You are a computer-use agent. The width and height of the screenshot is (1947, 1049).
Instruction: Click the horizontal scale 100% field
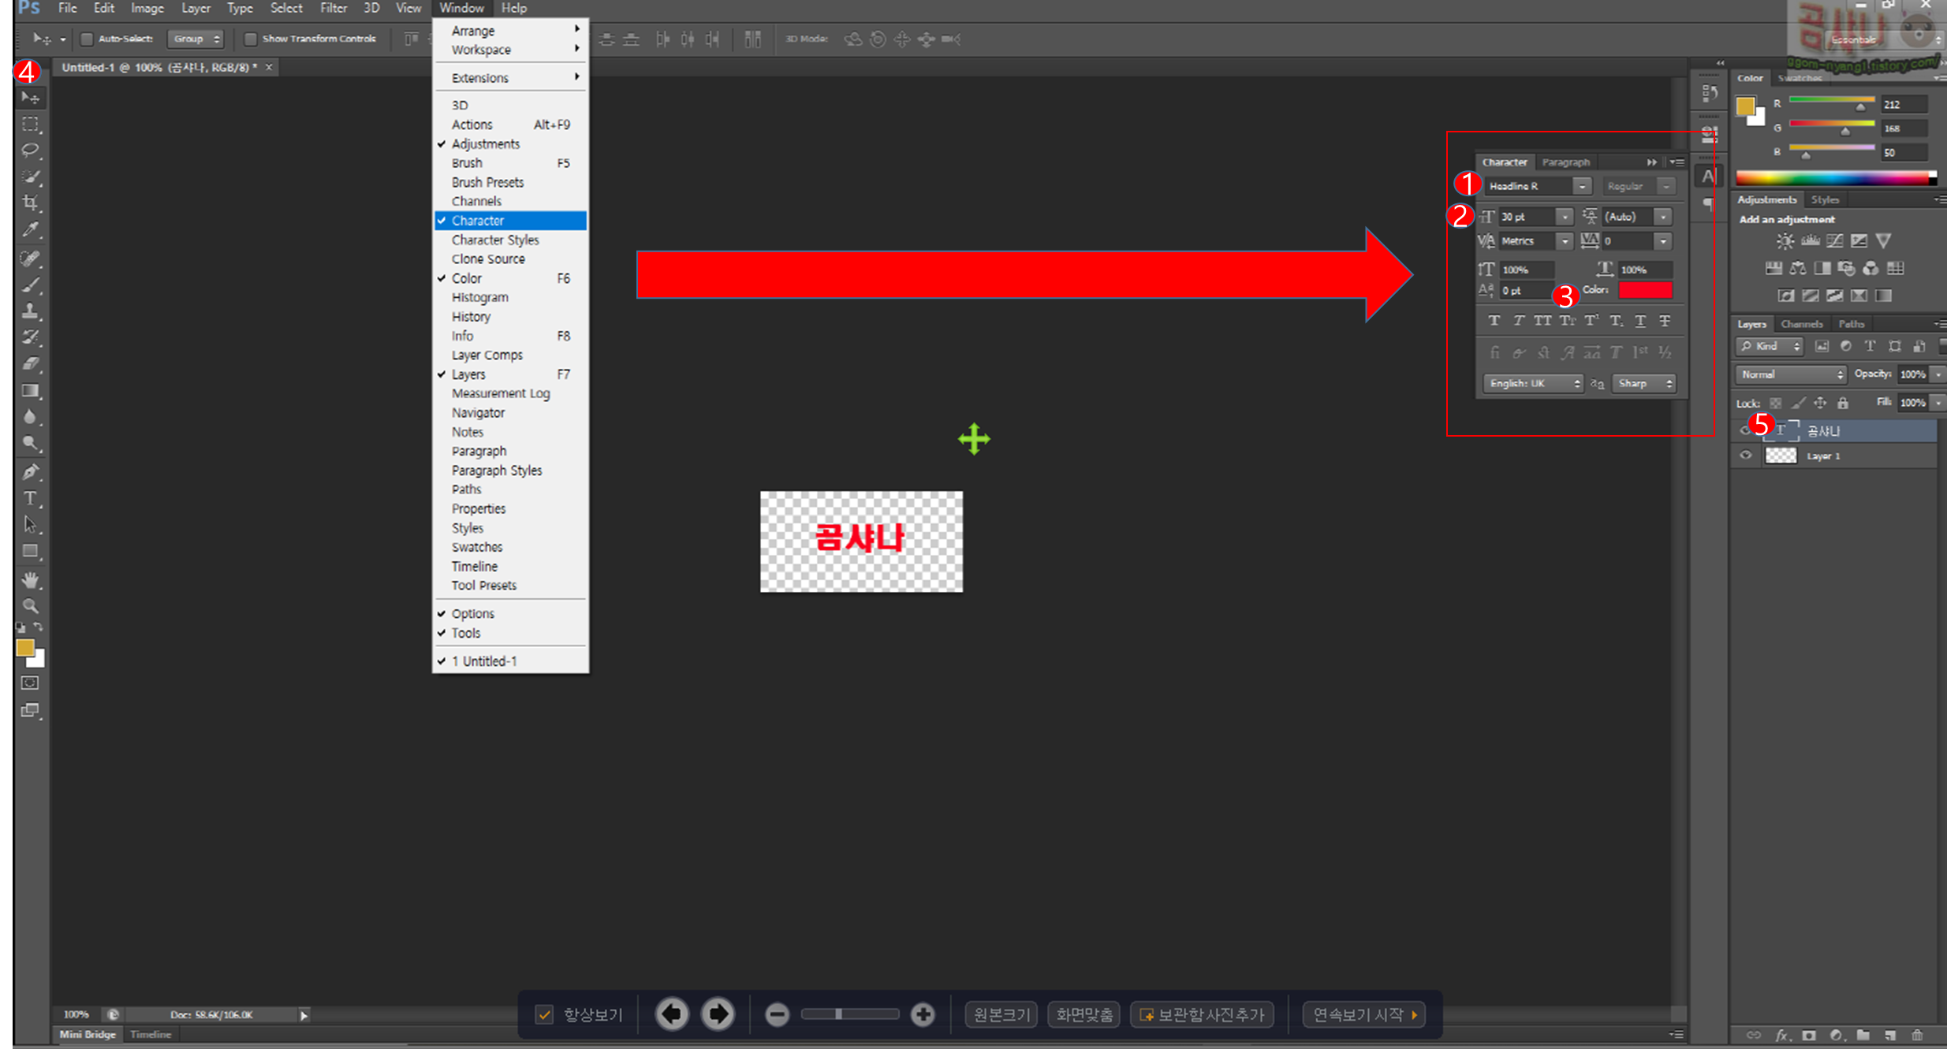(1645, 270)
